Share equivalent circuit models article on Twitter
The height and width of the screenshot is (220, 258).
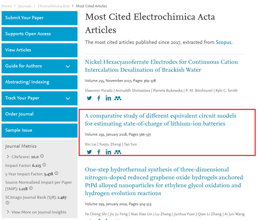[x=89, y=152]
